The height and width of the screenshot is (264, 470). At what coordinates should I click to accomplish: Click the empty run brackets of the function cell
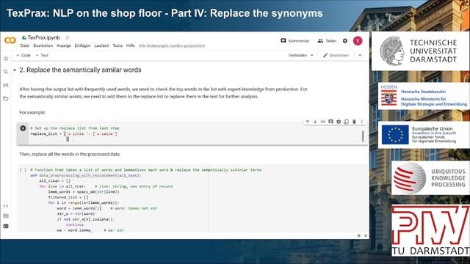pos(23,170)
